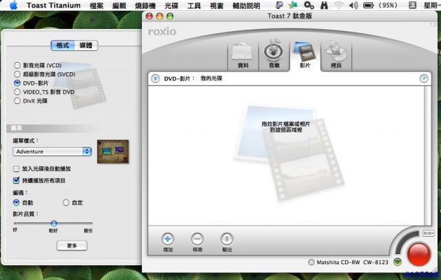Click the Adventure menu style thumbnail

coord(113,151)
